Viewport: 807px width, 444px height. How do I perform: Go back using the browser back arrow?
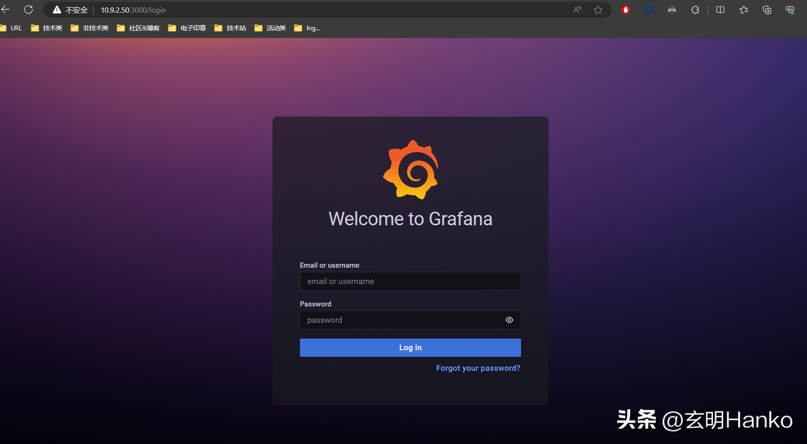pos(6,10)
